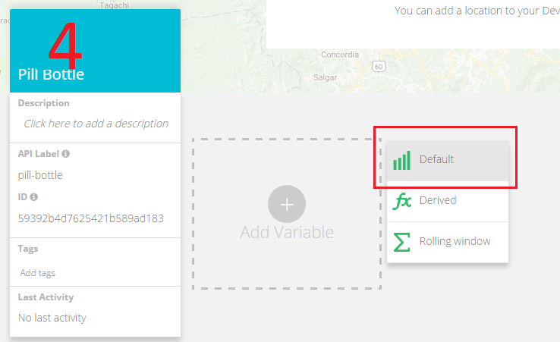Viewport: 560px width, 342px height.
Task: Click the green bar chart Default icon
Action: (x=402, y=160)
